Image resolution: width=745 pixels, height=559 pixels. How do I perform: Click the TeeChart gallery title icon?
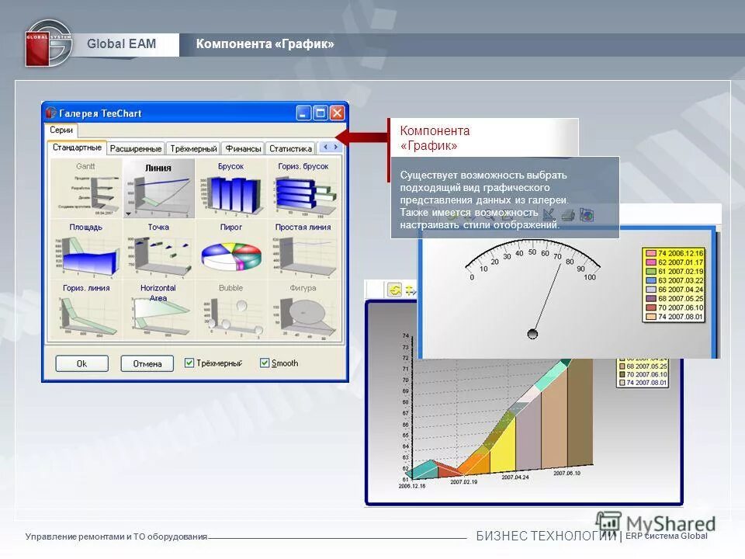(51, 113)
